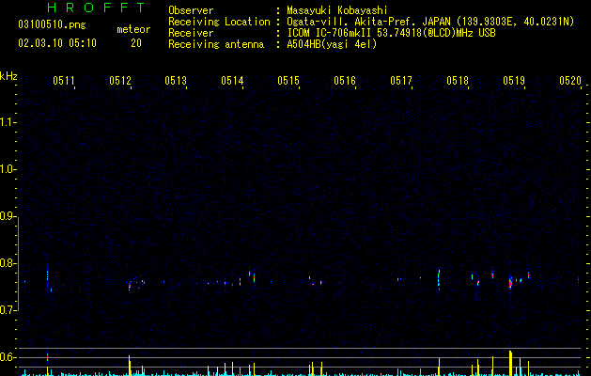Screen dimensions: 591x376
Task: Click time marker 0517
Action: [401, 80]
